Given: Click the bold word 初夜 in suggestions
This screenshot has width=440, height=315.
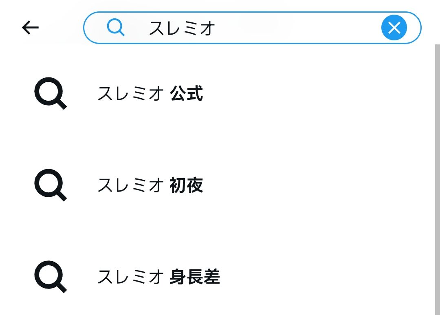Looking at the screenshot, I should pyautogui.click(x=187, y=185).
